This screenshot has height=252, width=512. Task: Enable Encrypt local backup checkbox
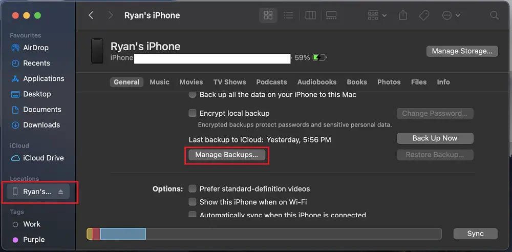193,113
